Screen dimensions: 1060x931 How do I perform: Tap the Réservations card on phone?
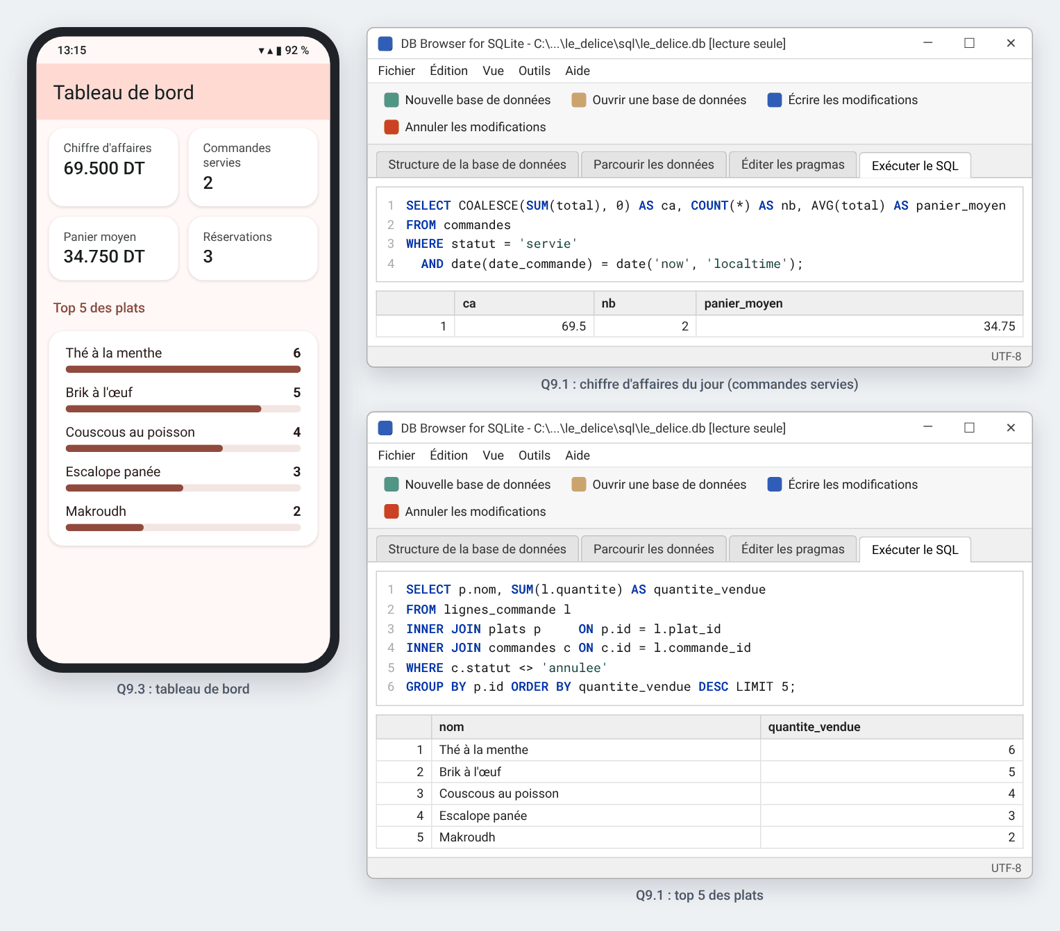[253, 249]
